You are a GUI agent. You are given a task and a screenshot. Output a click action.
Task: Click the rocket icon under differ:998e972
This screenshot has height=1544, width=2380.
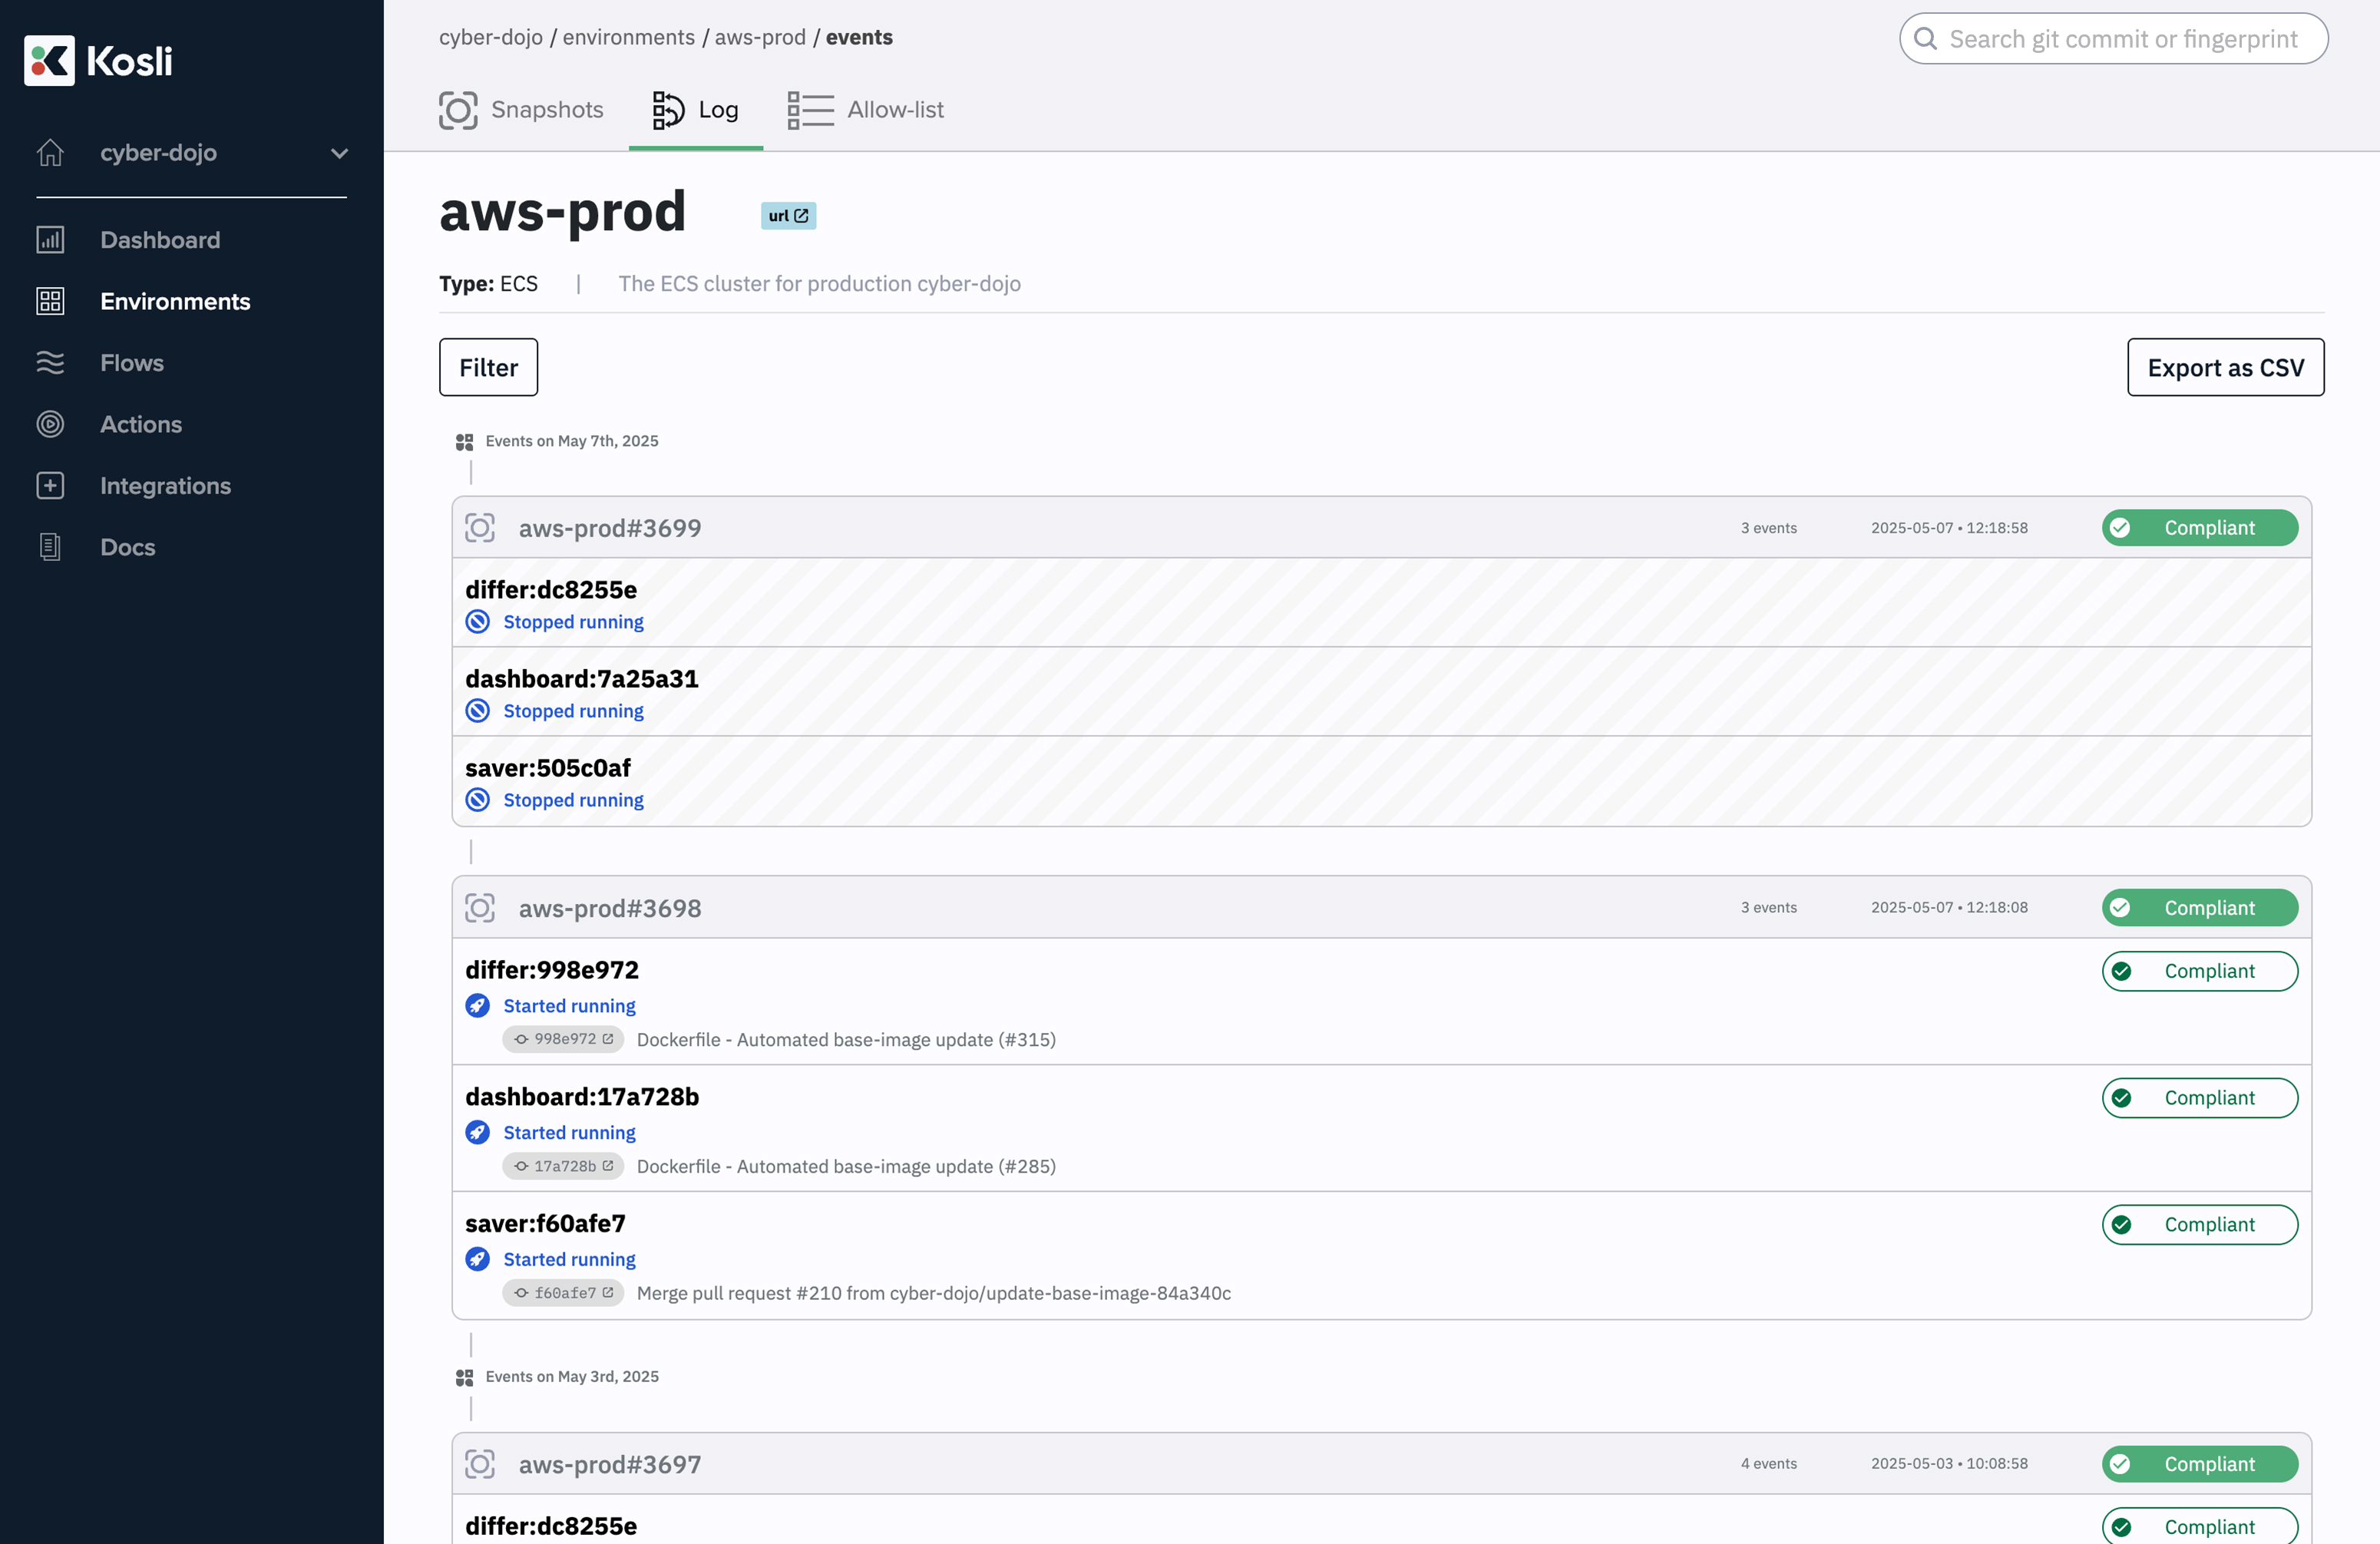tap(478, 1005)
